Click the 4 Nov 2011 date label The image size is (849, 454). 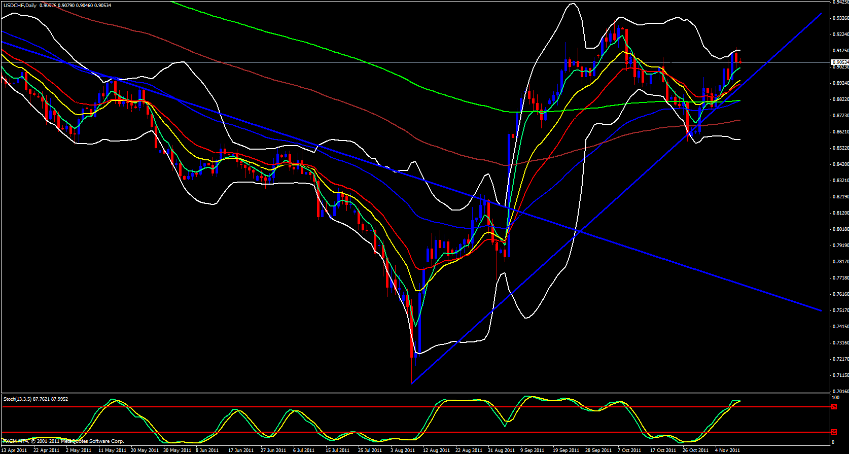(x=727, y=450)
